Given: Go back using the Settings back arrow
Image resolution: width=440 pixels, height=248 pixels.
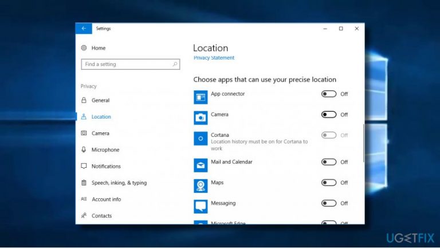Looking at the screenshot, I should pyautogui.click(x=84, y=28).
